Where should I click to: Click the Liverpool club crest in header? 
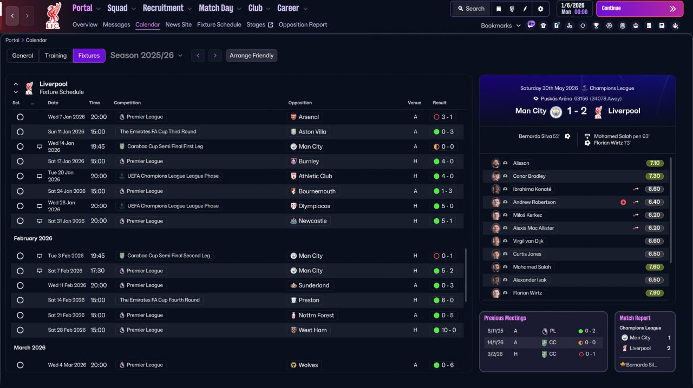pos(53,16)
